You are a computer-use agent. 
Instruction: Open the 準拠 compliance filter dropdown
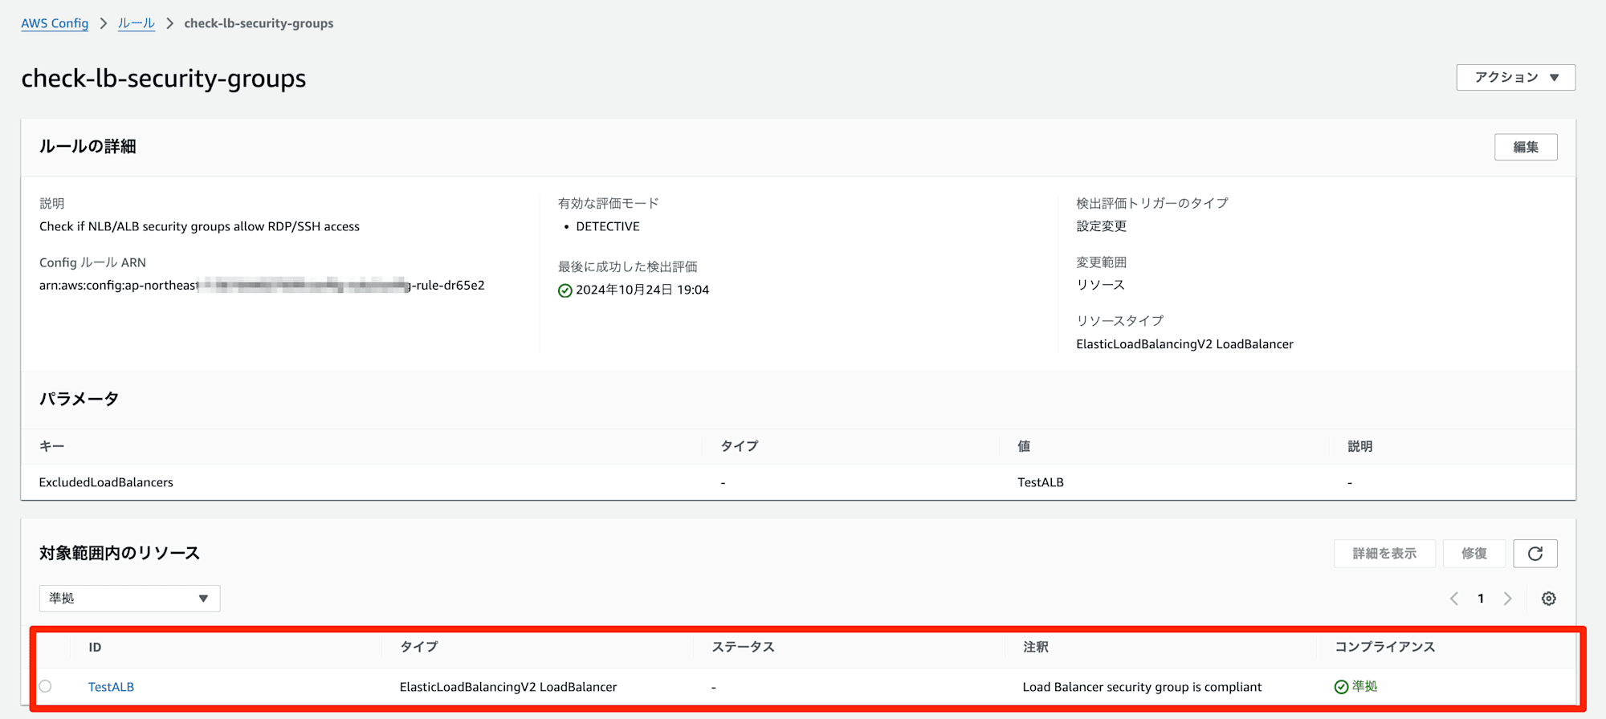pyautogui.click(x=129, y=599)
